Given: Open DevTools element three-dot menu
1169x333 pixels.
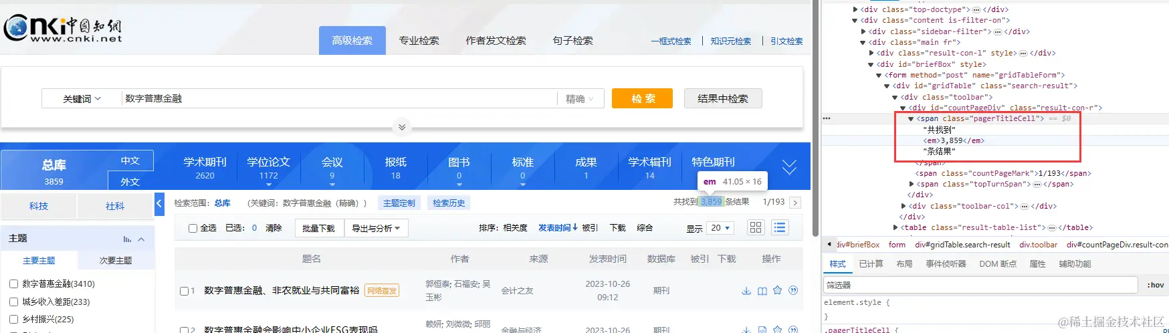Looking at the screenshot, I should point(827,118).
